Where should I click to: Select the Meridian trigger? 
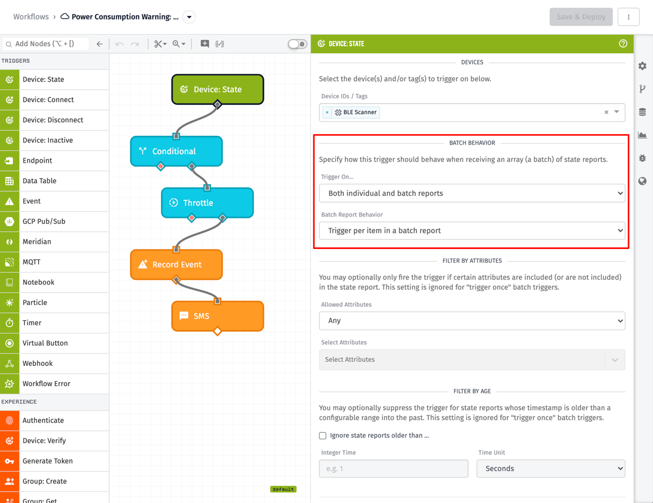click(54, 241)
